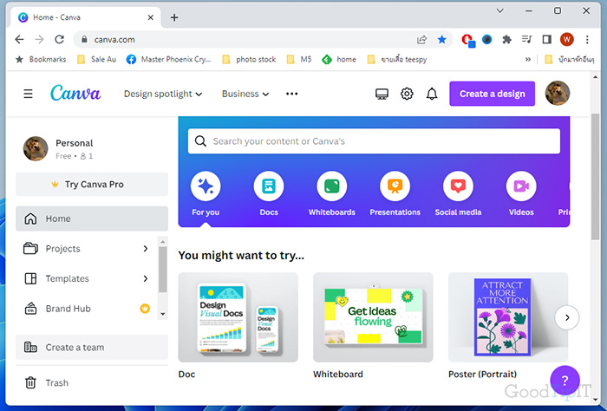Open the Whiteboard template thumbnail
The width and height of the screenshot is (607, 411).
coord(373,317)
